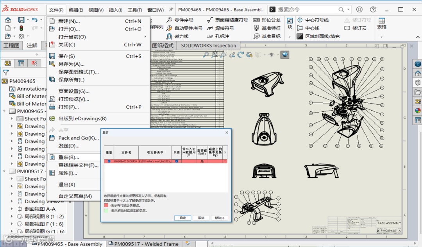Select the Surface Finish (表面粗糙度符号) tool
This screenshot has height=247, width=422.
pyautogui.click(x=227, y=20)
